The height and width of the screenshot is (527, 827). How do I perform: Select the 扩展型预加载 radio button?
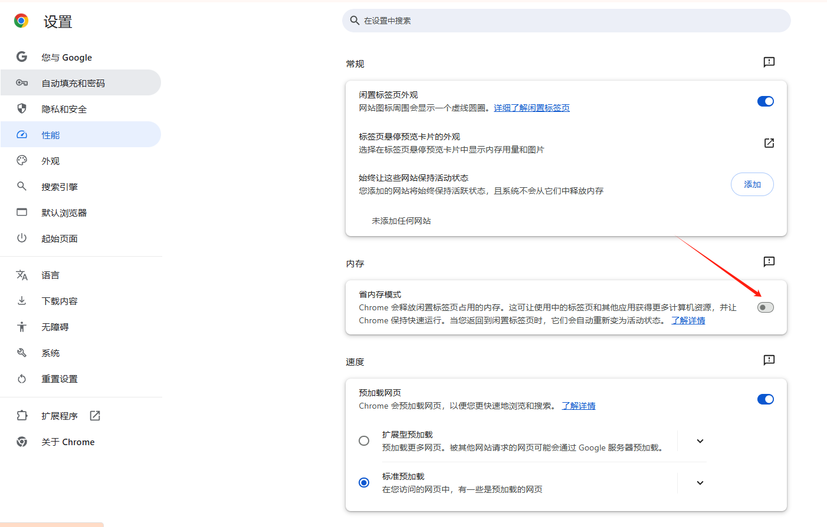(x=364, y=441)
